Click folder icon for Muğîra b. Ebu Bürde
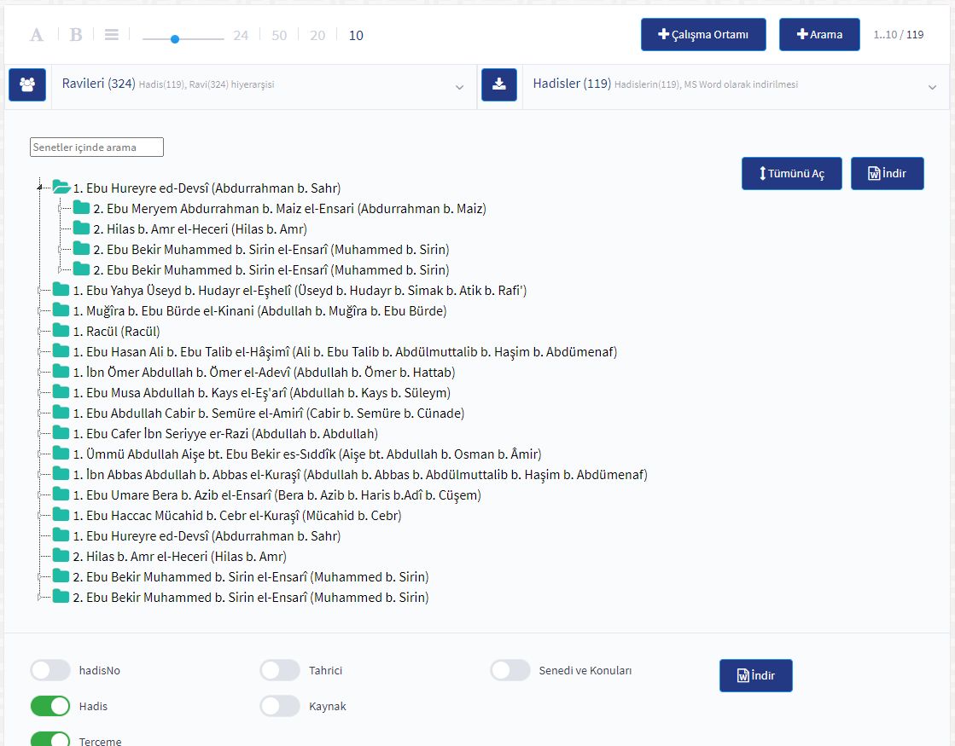 [61, 310]
